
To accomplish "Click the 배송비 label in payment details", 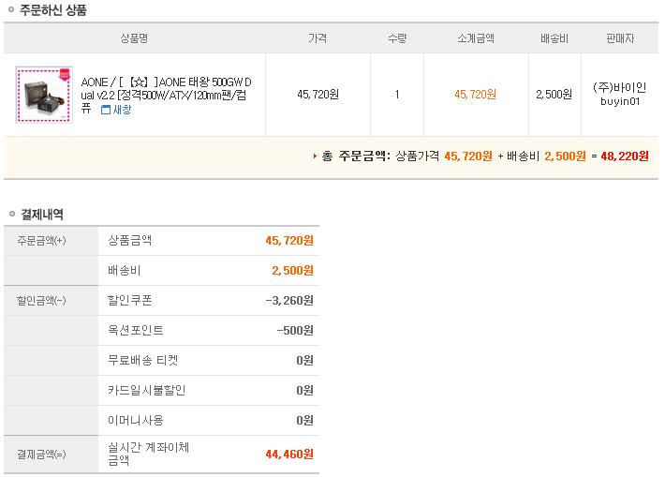I will point(124,270).
